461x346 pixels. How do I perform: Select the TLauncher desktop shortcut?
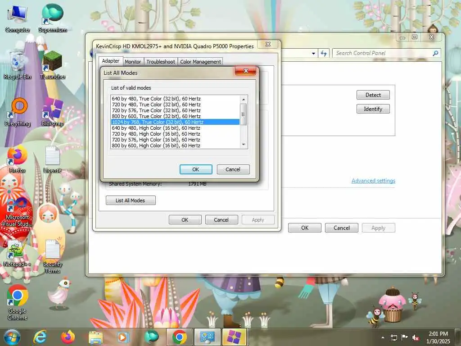coord(53,65)
